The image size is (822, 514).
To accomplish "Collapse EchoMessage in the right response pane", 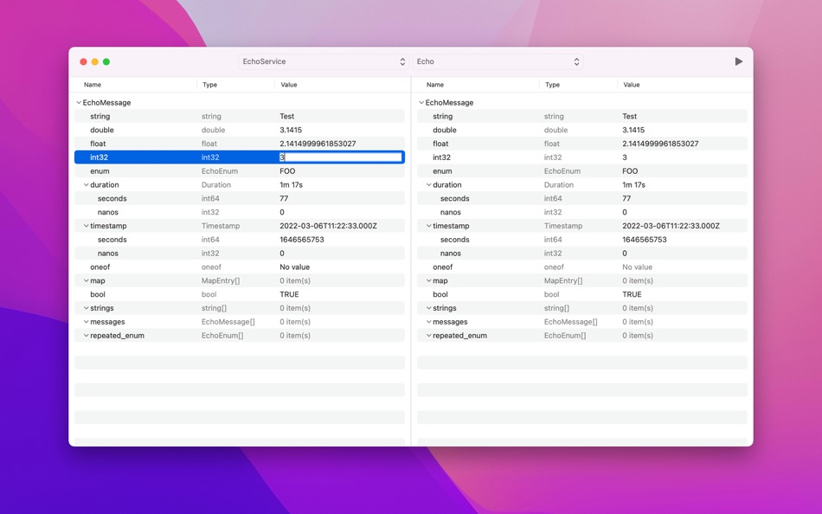I will click(421, 103).
